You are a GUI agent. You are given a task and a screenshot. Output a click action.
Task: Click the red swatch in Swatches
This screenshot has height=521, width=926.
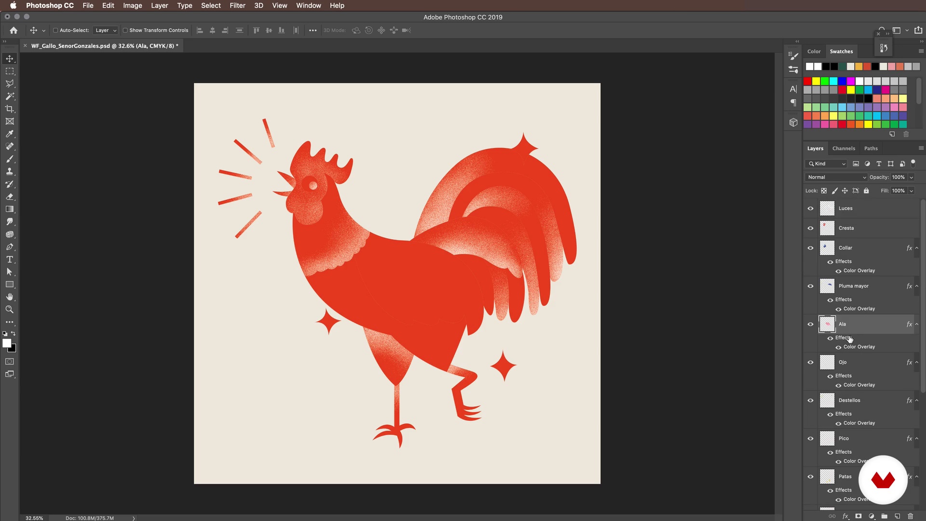(x=807, y=81)
